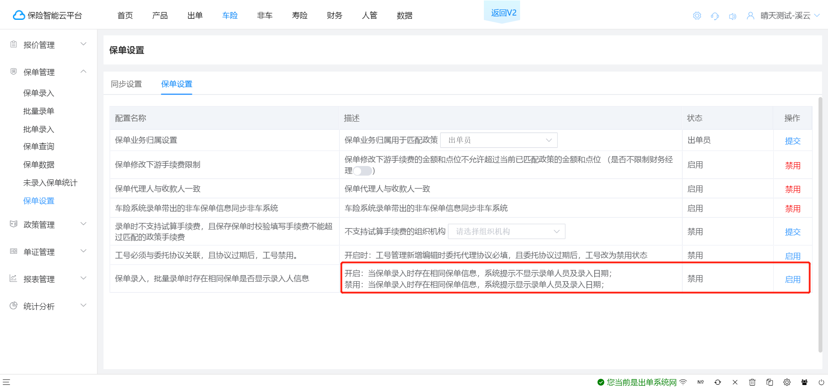Click 提交 for 保单业务归属设置 row

[x=793, y=141]
